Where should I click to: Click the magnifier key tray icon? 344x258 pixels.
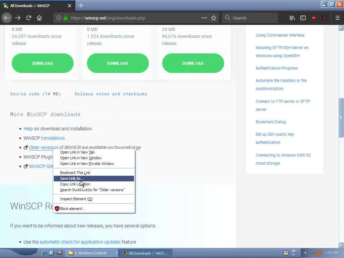click(x=319, y=253)
